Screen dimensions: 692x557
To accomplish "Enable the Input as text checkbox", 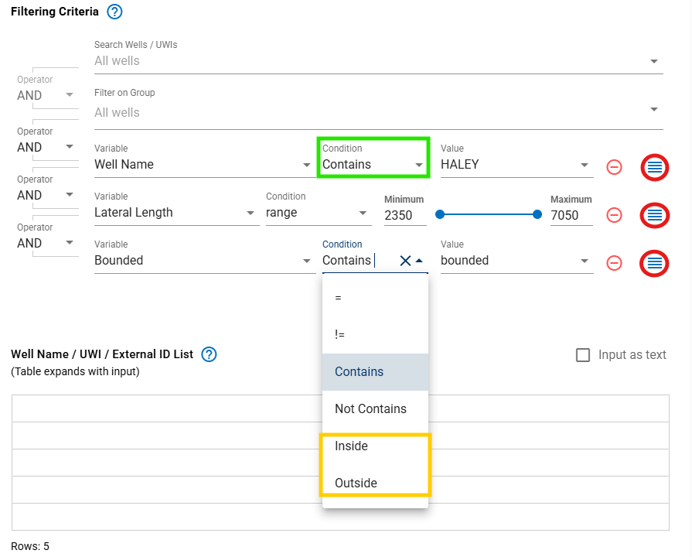I will [x=584, y=355].
